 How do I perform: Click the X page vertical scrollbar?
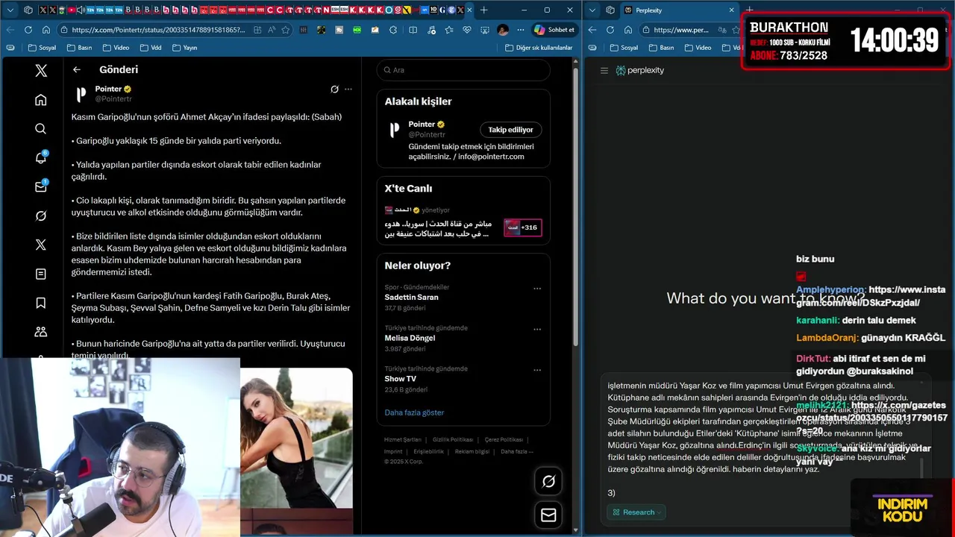(575, 207)
